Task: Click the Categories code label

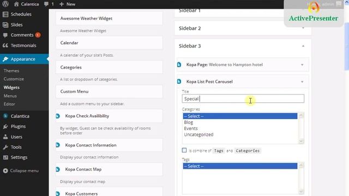Action: click(x=248, y=151)
